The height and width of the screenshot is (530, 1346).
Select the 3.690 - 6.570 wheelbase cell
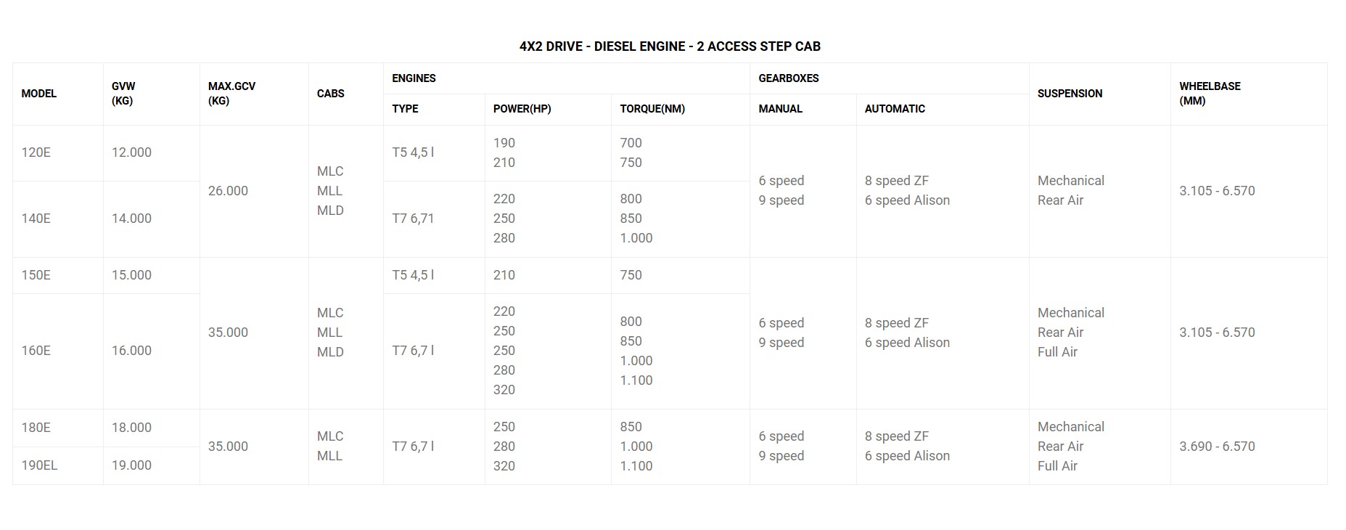1217,447
